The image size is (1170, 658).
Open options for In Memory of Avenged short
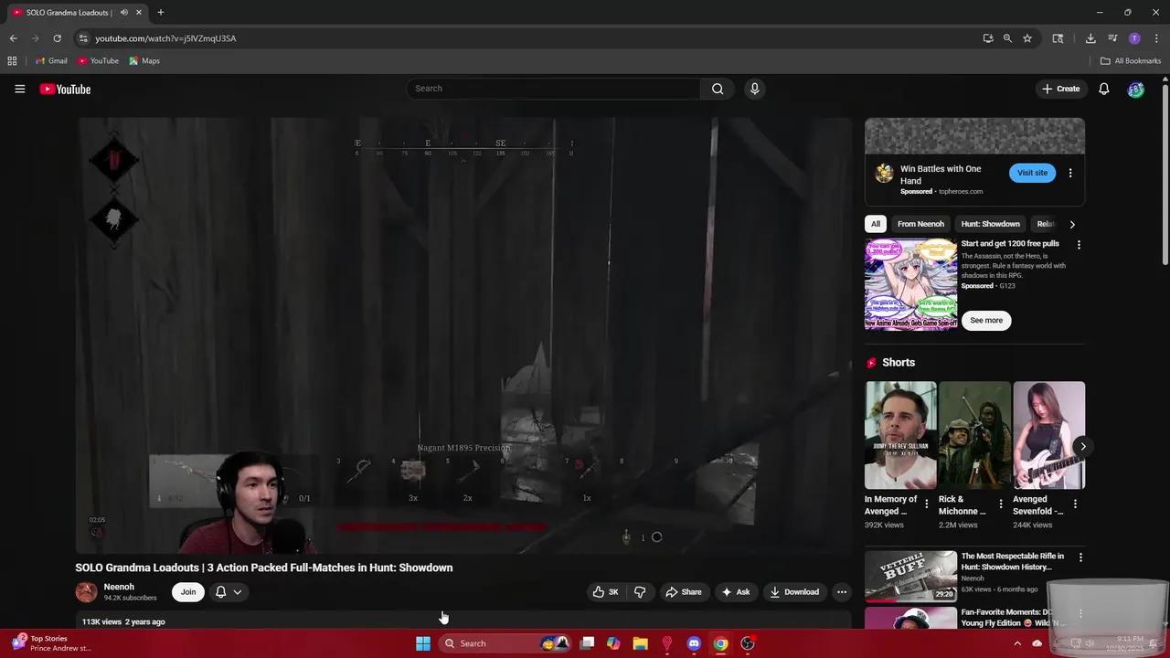coord(927,504)
